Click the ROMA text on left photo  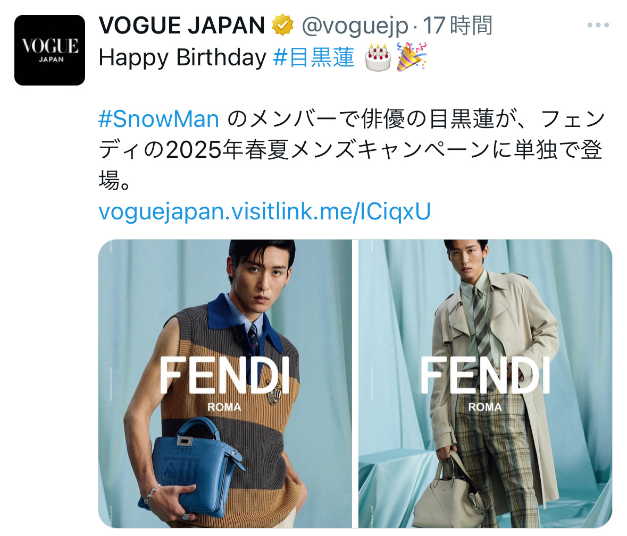[224, 407]
